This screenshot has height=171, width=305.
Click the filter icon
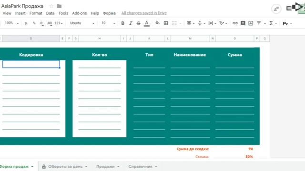click(259, 23)
